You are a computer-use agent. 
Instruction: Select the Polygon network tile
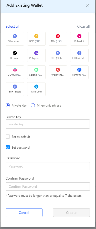coord(36,56)
